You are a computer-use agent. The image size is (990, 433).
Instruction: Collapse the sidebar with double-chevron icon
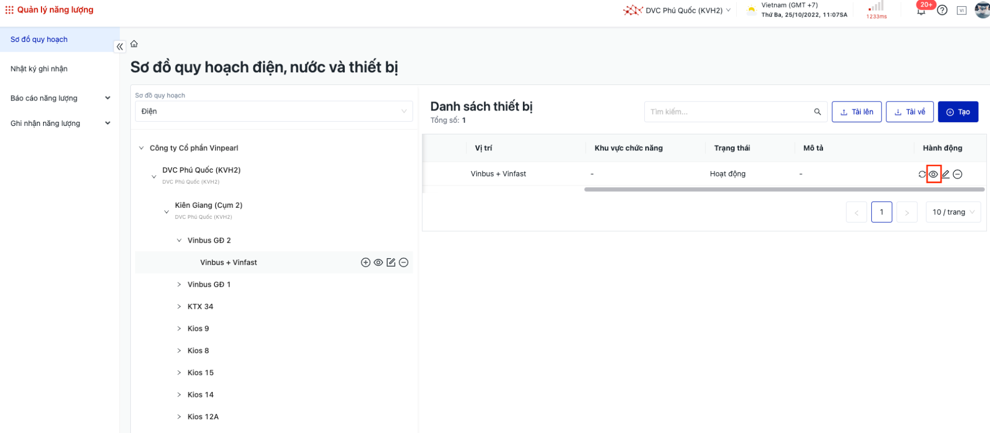120,47
